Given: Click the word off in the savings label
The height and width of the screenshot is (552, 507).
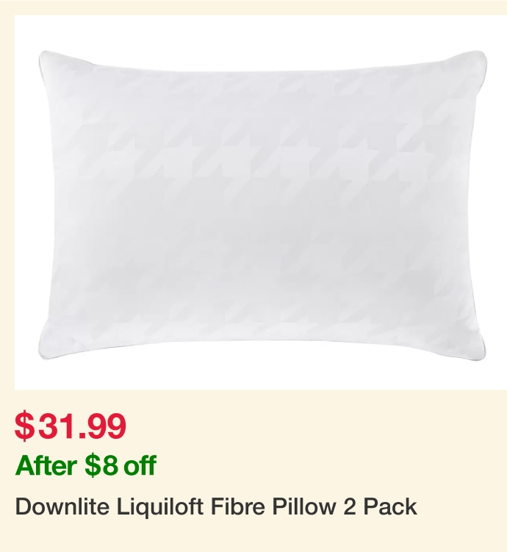Looking at the screenshot, I should [140, 465].
